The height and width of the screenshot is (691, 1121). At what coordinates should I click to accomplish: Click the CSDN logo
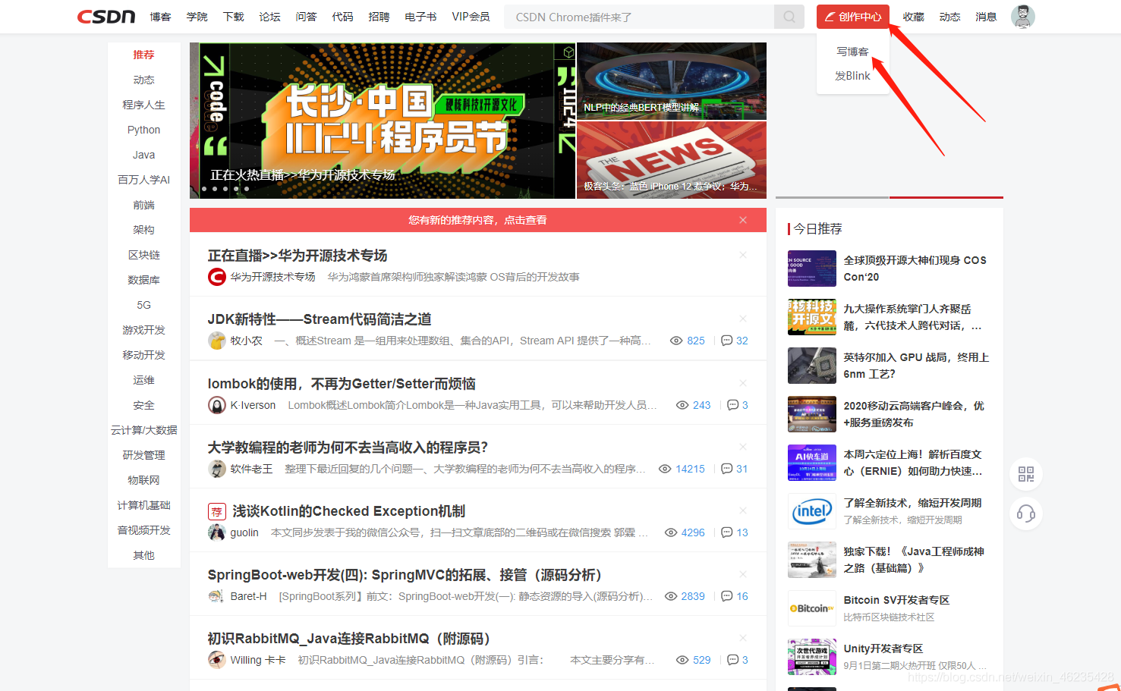pyautogui.click(x=106, y=17)
